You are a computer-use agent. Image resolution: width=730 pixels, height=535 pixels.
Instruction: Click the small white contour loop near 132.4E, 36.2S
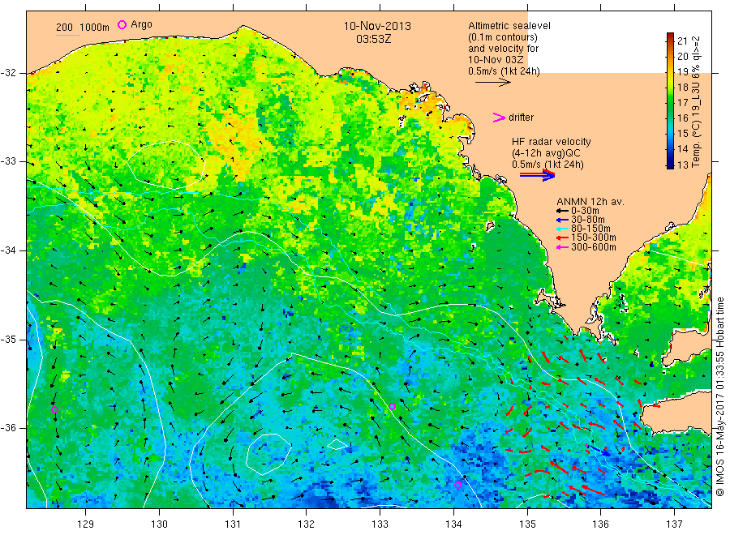pyautogui.click(x=337, y=444)
